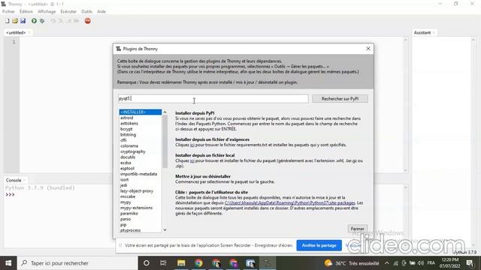The height and width of the screenshot is (270, 481).
Task: Open the Windows Start menu
Action: click(8, 263)
